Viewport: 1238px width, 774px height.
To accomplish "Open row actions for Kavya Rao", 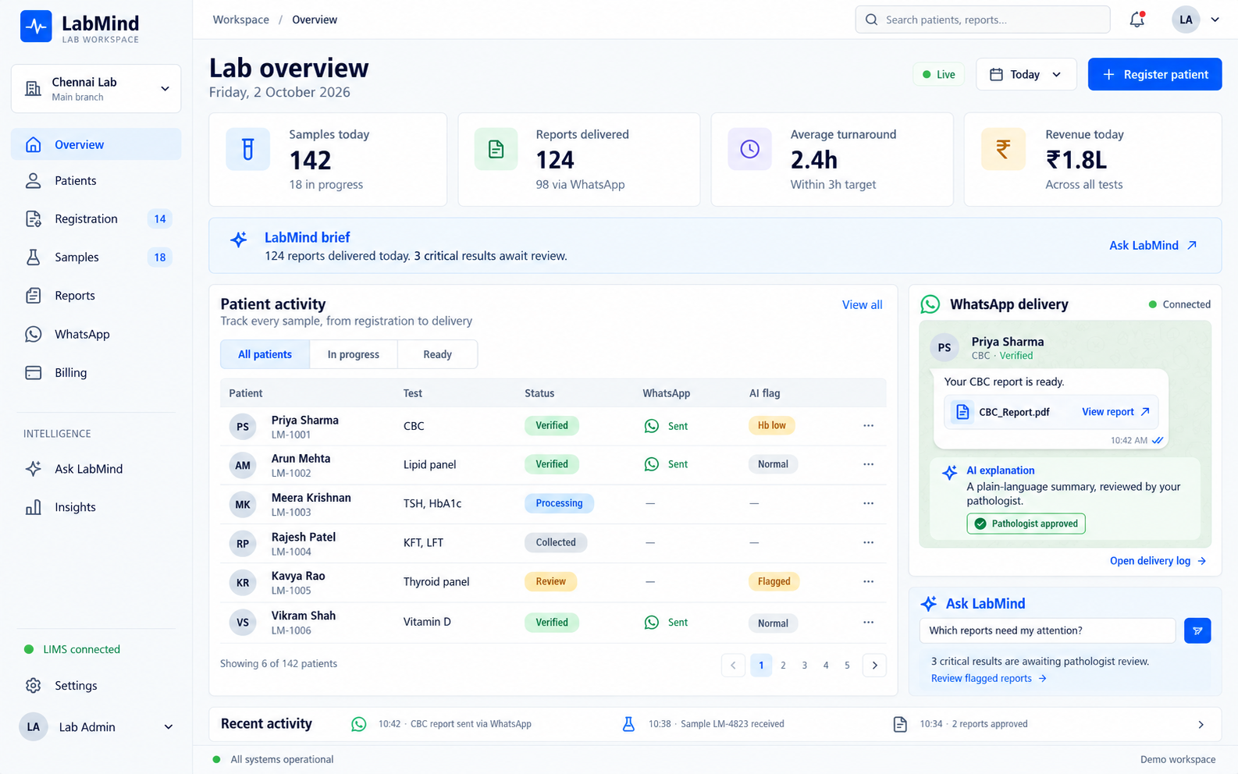I will [868, 581].
